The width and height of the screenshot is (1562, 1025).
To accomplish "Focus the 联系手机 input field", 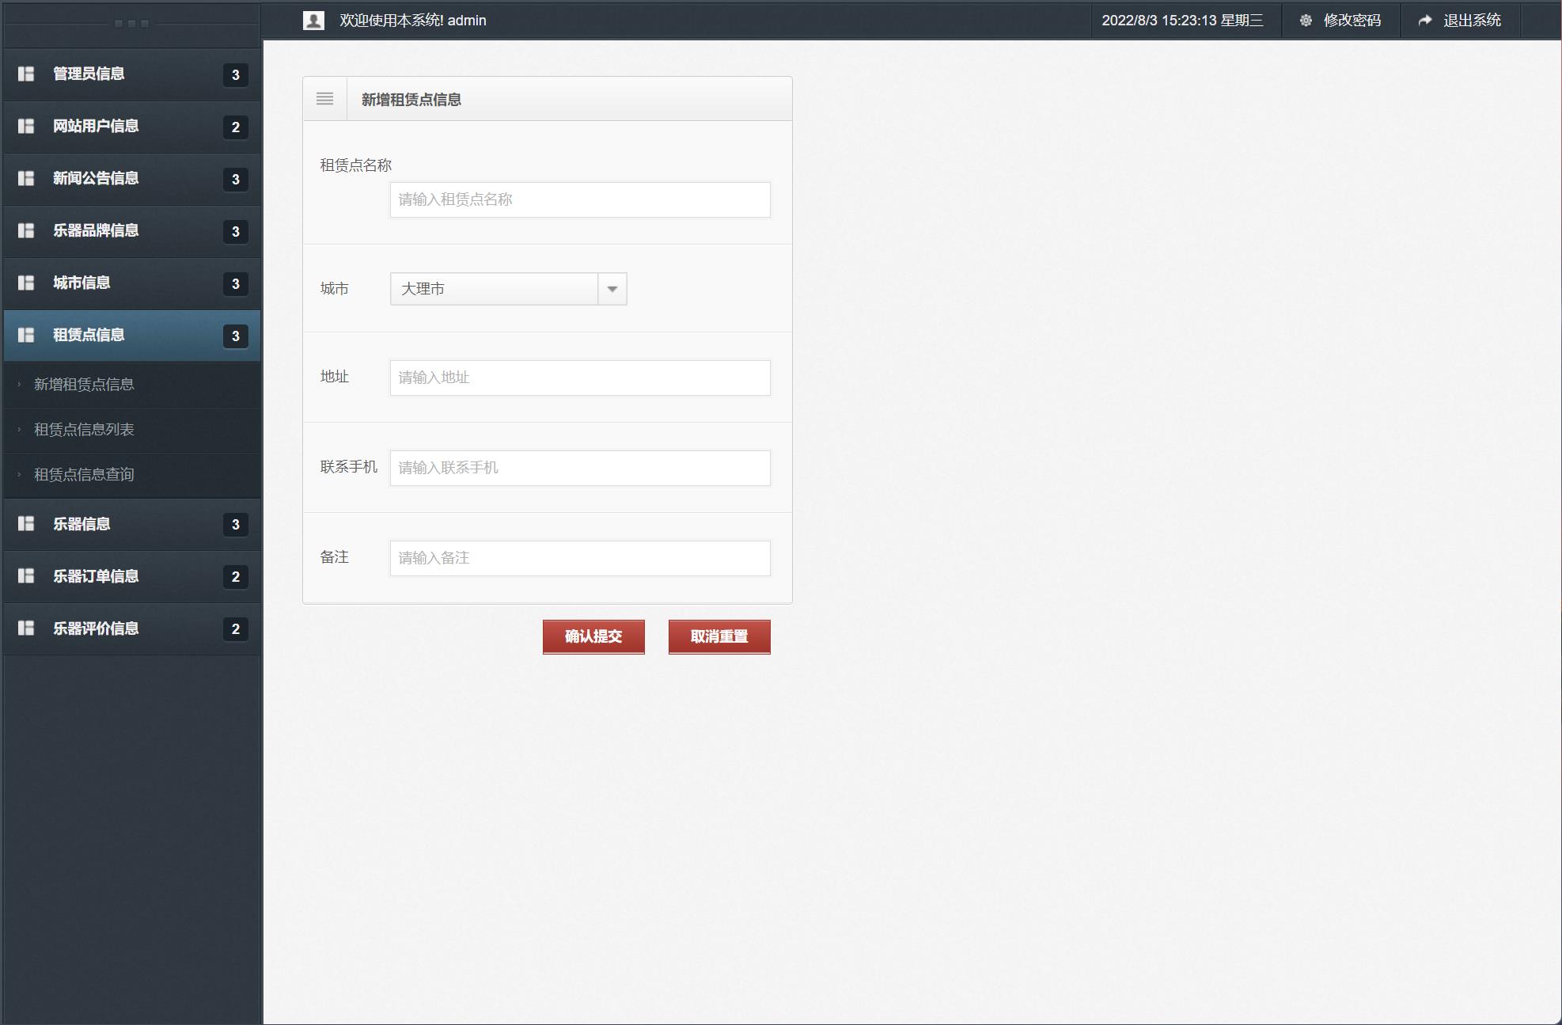I will [x=579, y=468].
